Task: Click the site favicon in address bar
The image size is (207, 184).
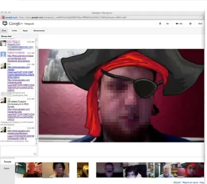Action: [3, 18]
